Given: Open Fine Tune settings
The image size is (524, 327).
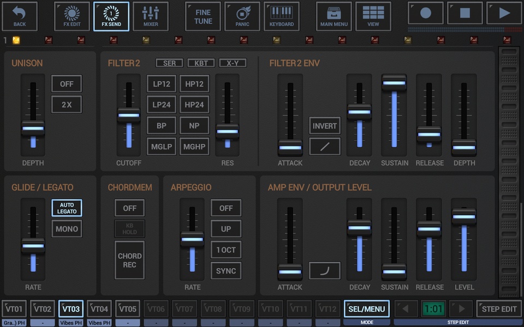Looking at the screenshot, I should point(203,16).
